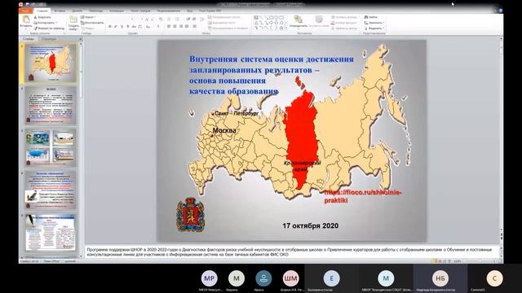The width and height of the screenshot is (522, 293).
Task: Switch to the Transitions (Переходы) ribbon tab
Action: [x=96, y=11]
